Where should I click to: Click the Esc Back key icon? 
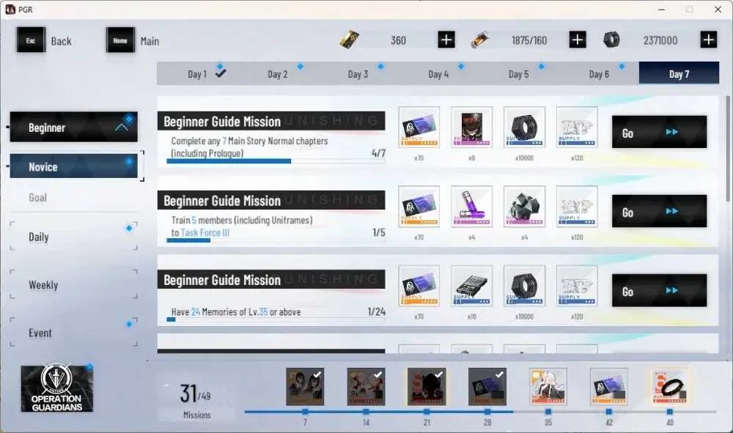(x=31, y=40)
